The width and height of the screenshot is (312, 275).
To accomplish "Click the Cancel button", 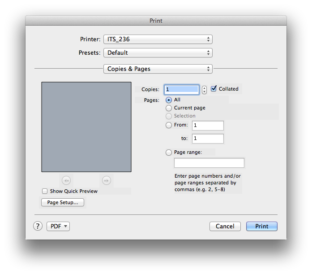I will pyautogui.click(x=225, y=227).
